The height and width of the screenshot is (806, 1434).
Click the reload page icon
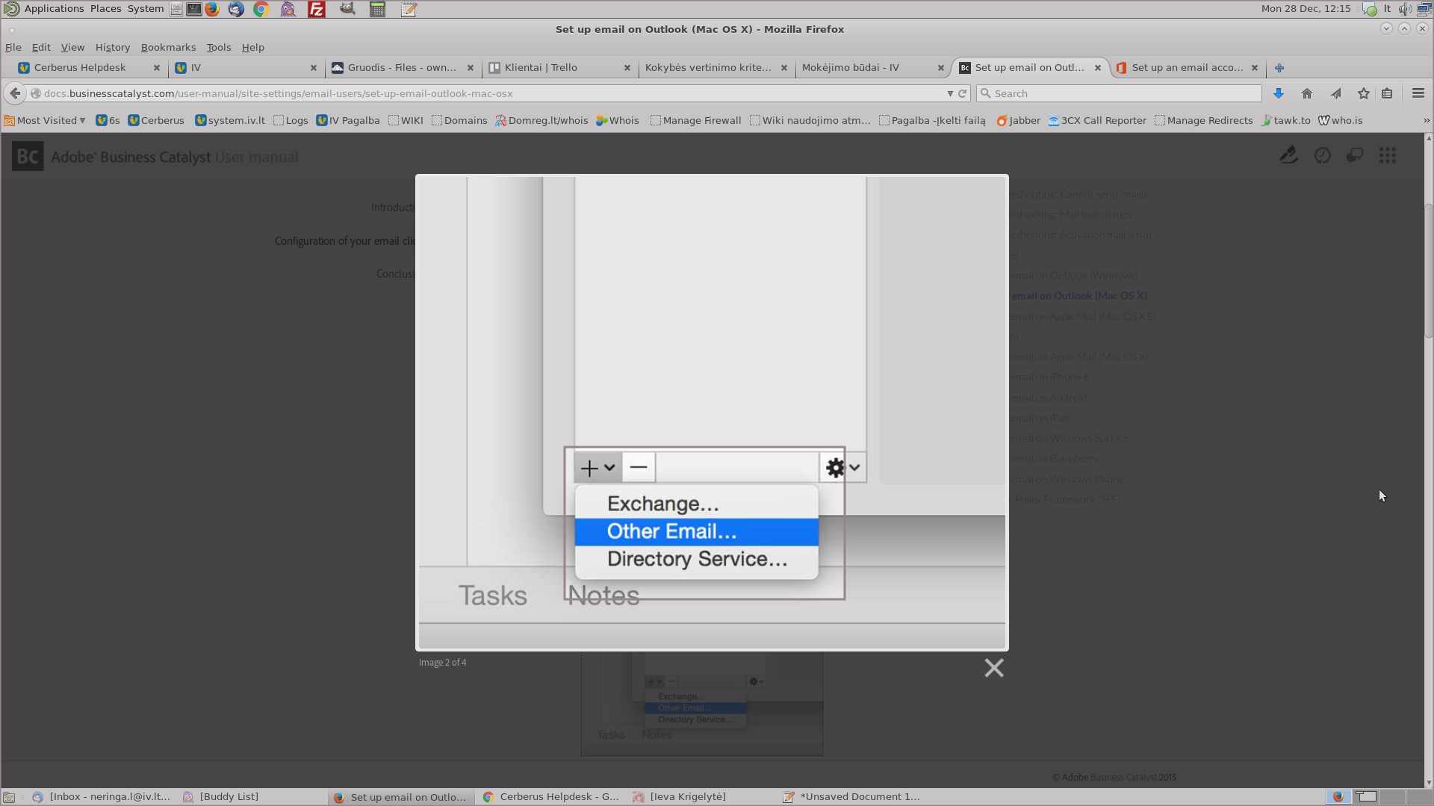(x=963, y=93)
